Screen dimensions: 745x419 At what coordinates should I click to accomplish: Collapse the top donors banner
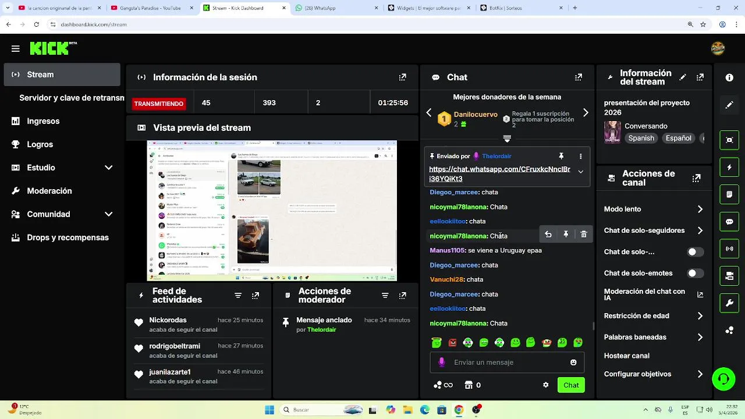pyautogui.click(x=507, y=139)
